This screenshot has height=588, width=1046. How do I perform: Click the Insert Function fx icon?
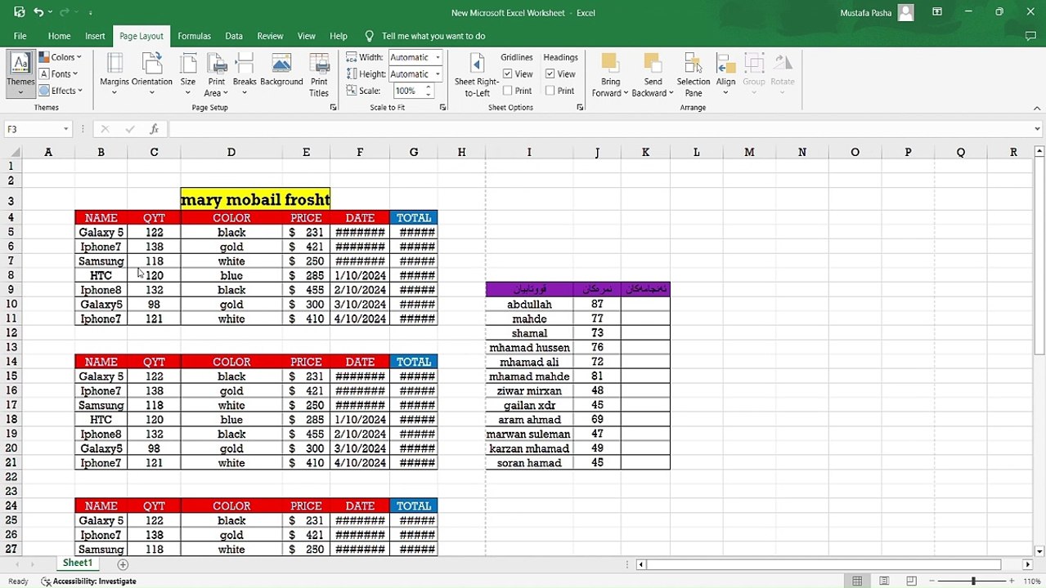click(x=154, y=129)
